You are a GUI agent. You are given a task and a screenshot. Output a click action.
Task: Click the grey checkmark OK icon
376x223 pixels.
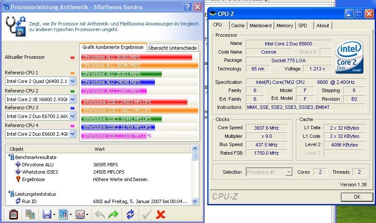pyautogui.click(x=147, y=214)
